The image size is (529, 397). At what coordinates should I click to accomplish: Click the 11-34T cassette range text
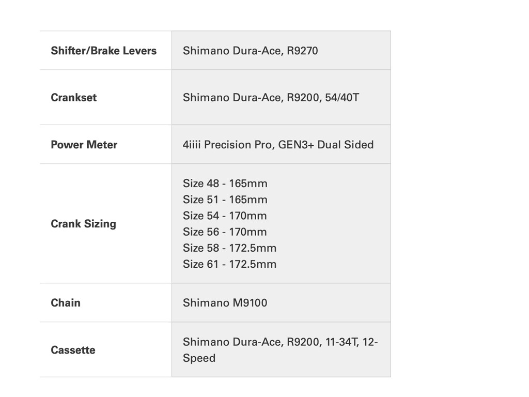[341, 342]
